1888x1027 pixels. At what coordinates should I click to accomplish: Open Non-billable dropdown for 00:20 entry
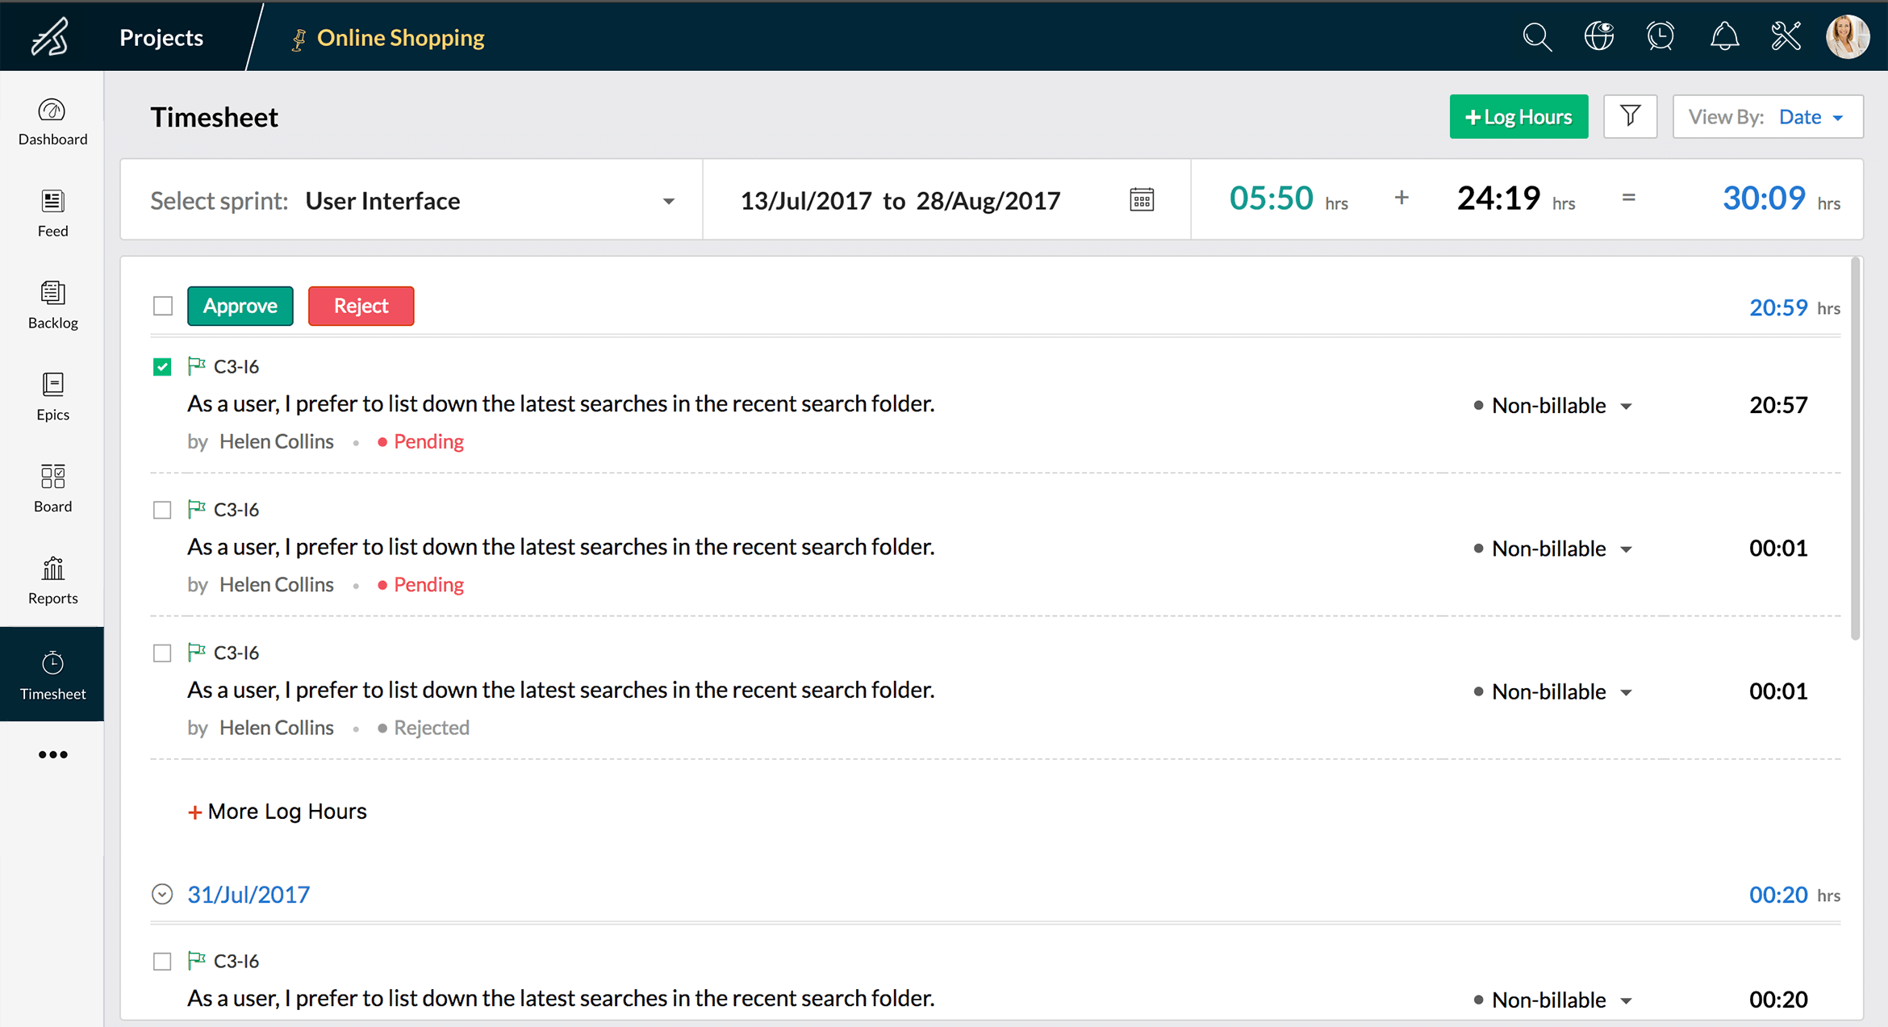coord(1552,1000)
